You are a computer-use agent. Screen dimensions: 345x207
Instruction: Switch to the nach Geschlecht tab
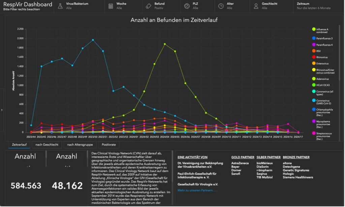[x=47, y=145]
